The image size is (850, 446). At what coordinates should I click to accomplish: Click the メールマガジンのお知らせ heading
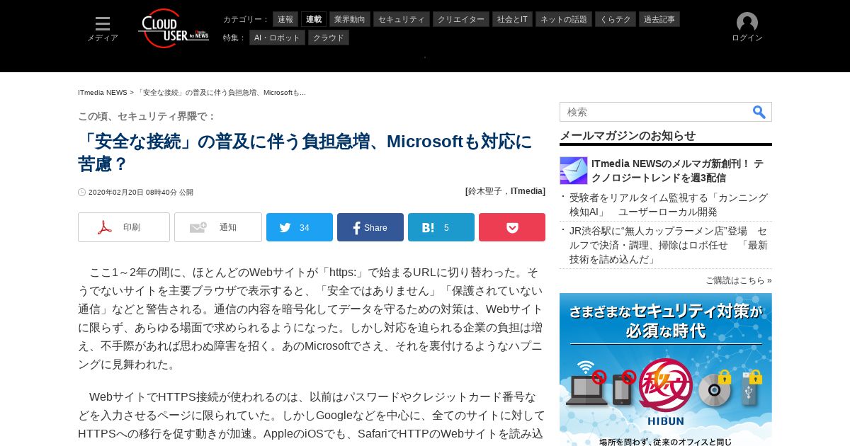pos(628,135)
